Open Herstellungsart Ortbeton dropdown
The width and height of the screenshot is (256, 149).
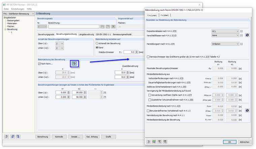[x=225, y=44]
